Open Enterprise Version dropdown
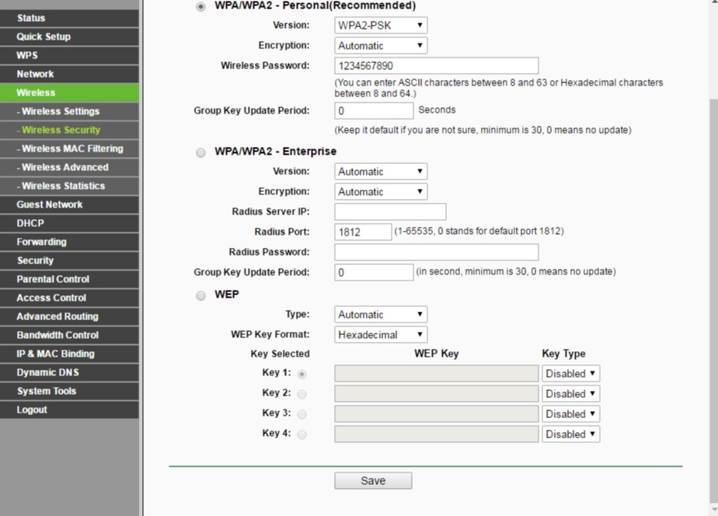The width and height of the screenshot is (718, 516). click(381, 171)
